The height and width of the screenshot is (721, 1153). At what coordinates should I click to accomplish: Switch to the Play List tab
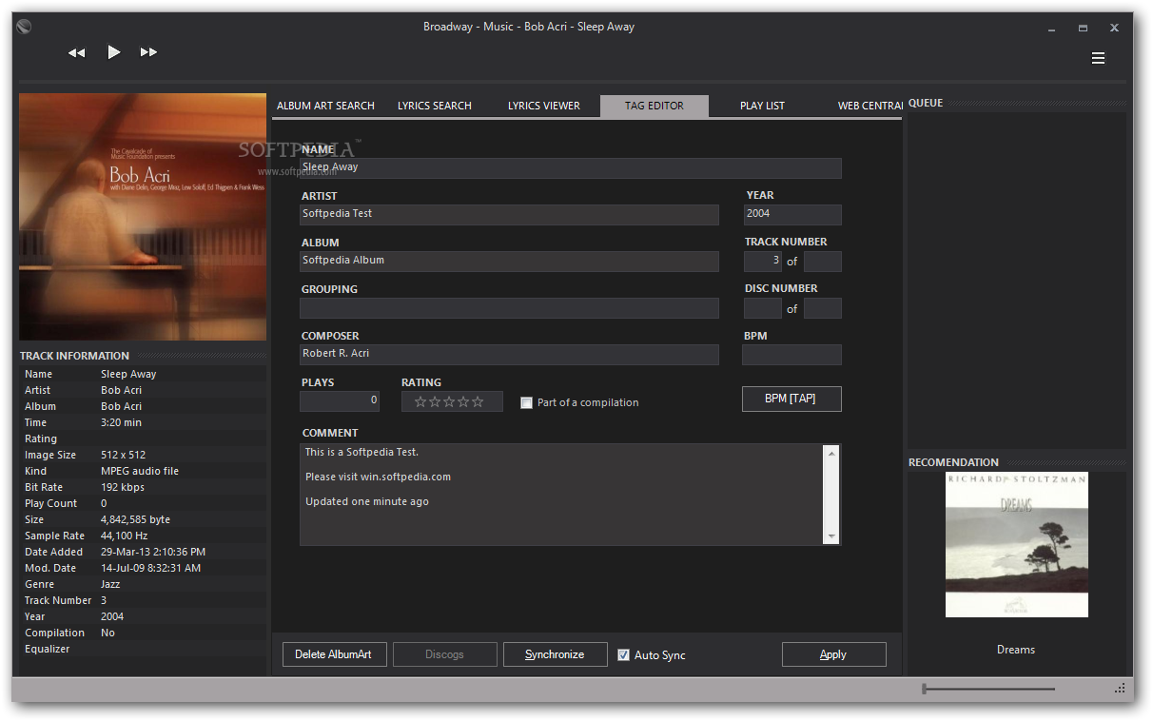762,106
